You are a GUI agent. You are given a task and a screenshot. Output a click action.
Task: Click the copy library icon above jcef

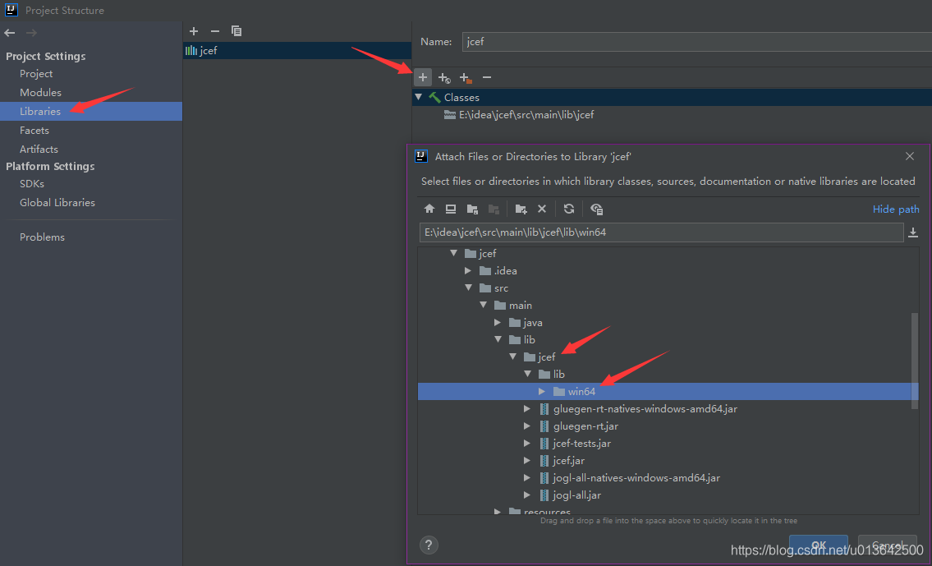[236, 30]
